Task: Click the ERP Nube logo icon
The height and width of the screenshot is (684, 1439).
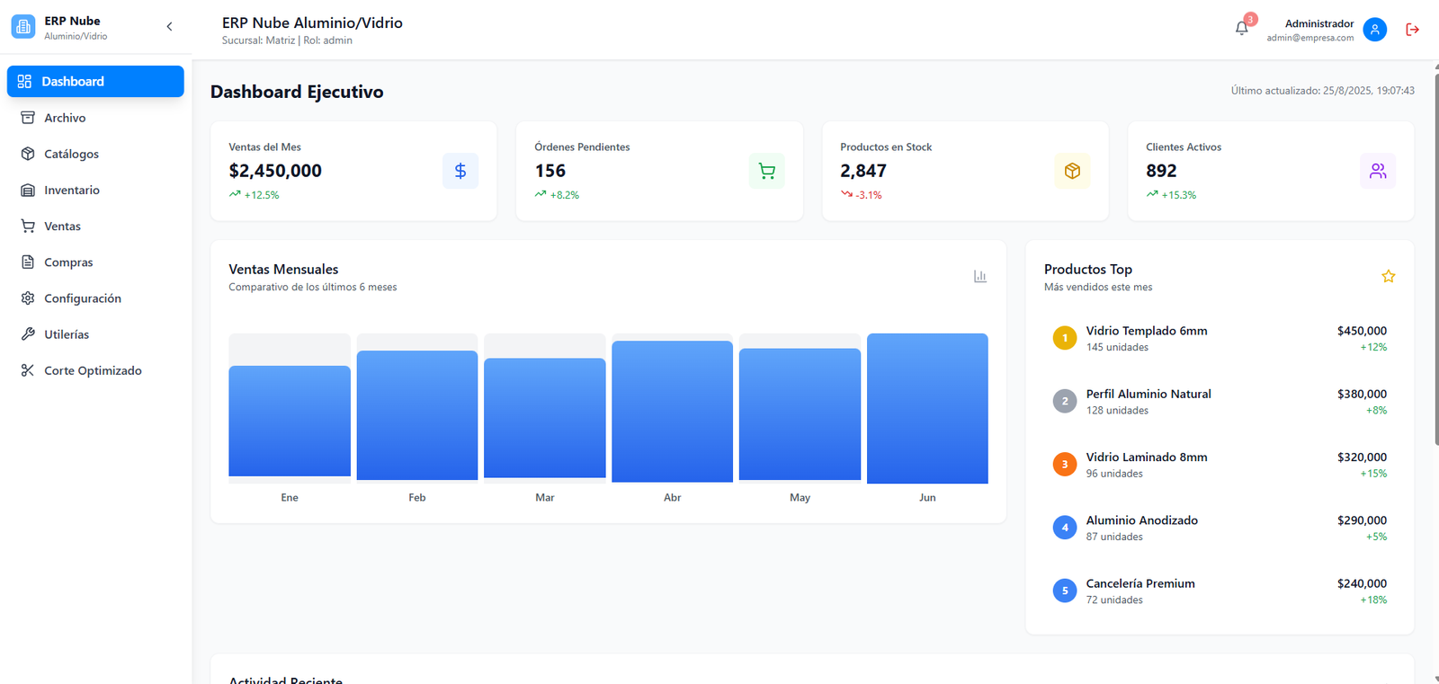Action: click(23, 27)
